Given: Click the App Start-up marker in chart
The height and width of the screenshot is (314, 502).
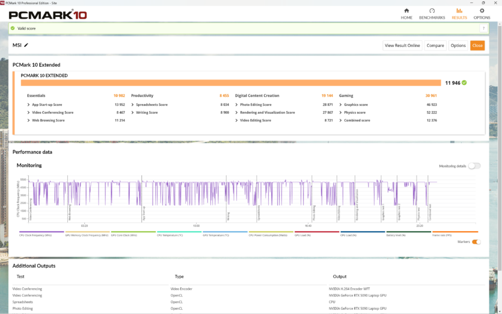Looking at the screenshot, I should coord(144,214).
